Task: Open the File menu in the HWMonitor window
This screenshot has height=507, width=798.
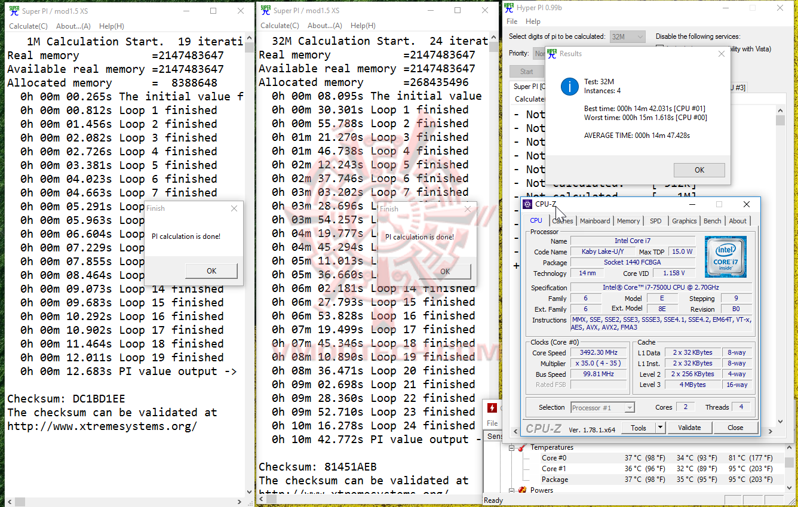Action: [492, 423]
